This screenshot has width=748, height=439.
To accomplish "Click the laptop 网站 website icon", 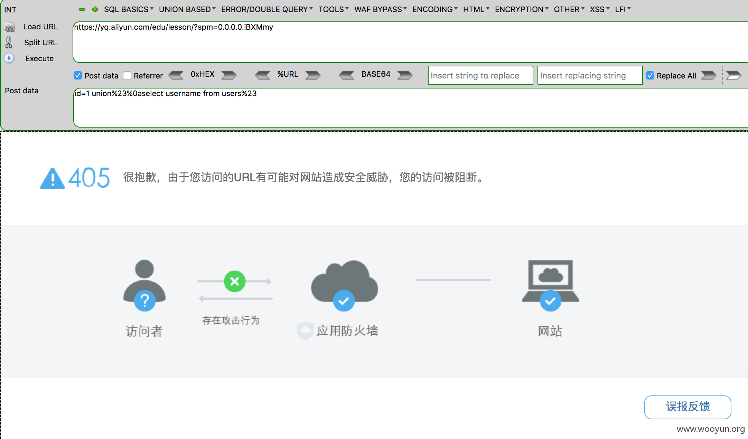I will tap(550, 286).
